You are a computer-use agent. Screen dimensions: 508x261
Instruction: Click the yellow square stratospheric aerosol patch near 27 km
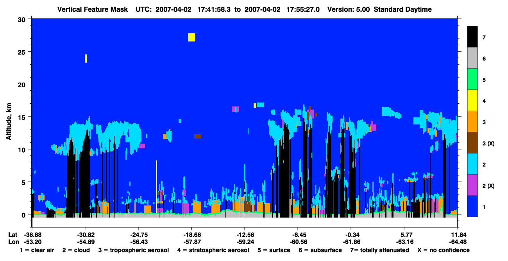[x=191, y=37]
